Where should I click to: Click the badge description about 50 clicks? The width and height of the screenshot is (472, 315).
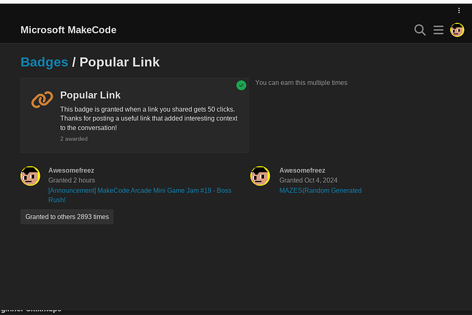click(148, 118)
